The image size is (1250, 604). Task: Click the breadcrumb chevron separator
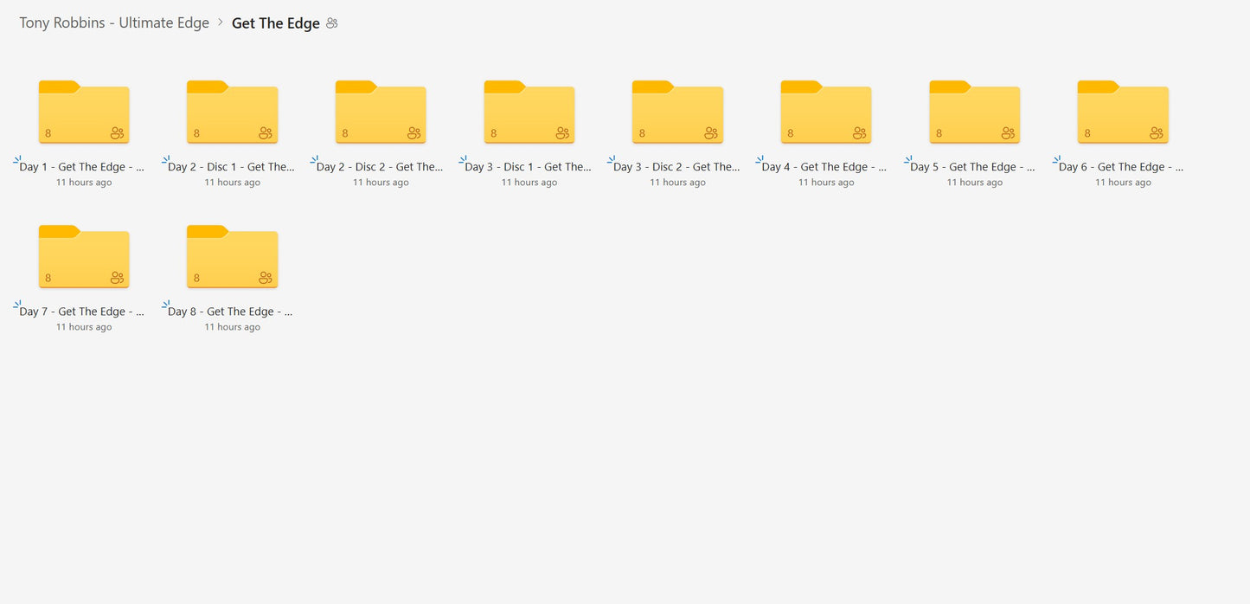click(221, 22)
